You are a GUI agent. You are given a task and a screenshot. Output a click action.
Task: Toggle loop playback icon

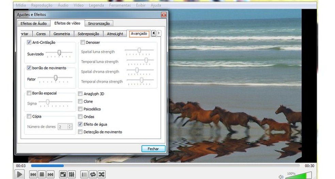[93, 175]
